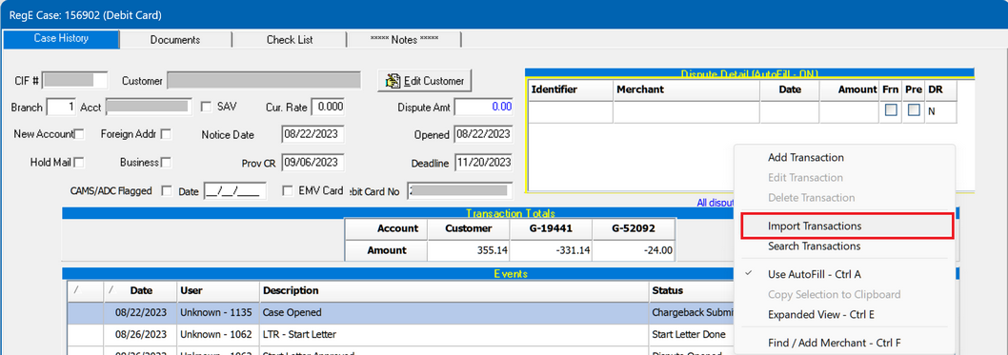1008x355 pixels.
Task: Click the Date header in Events table
Action: [141, 291]
